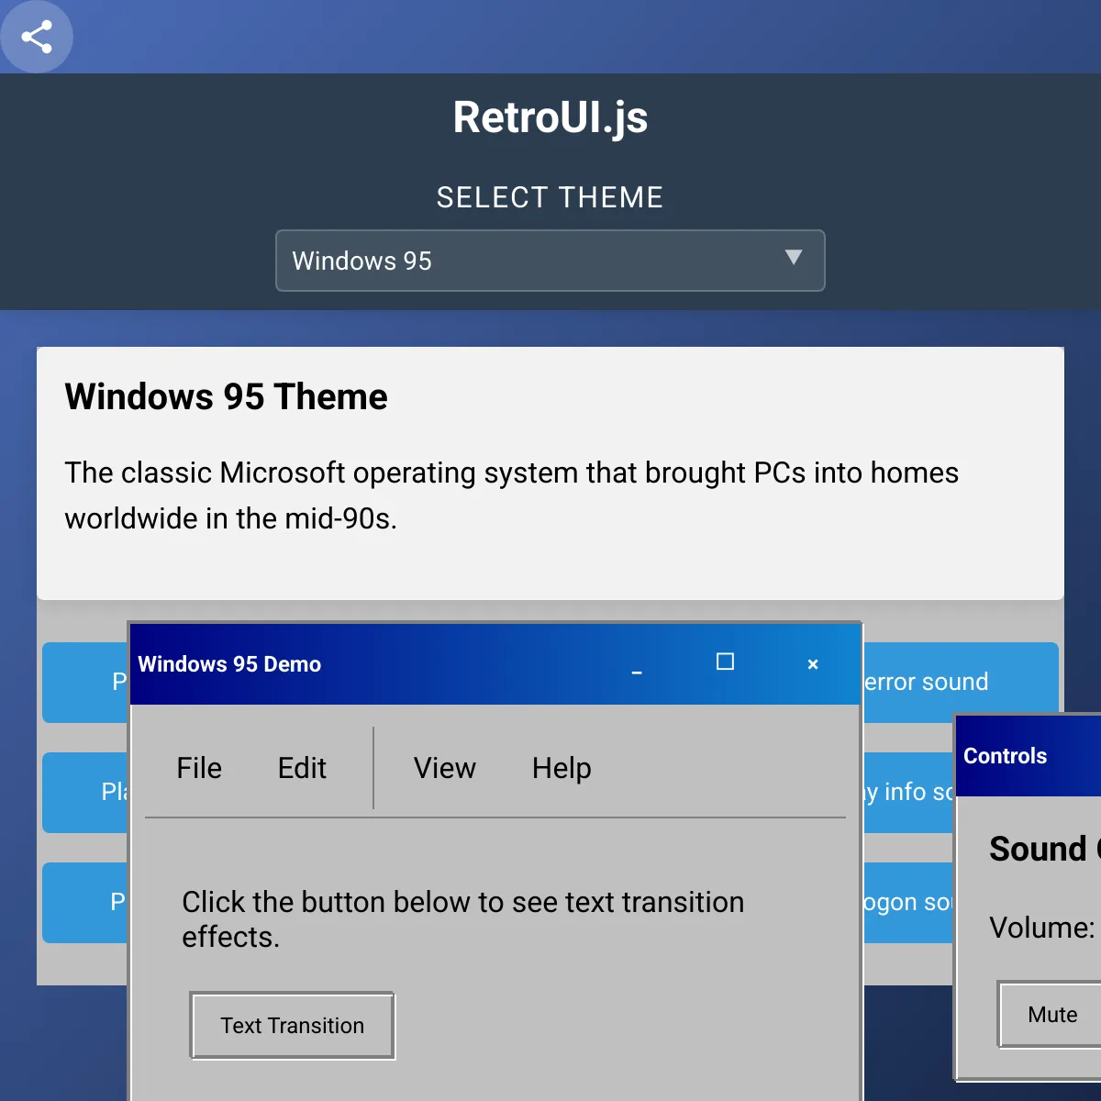1101x1101 pixels.
Task: Close the Windows 95 Demo window
Action: [x=812, y=664]
